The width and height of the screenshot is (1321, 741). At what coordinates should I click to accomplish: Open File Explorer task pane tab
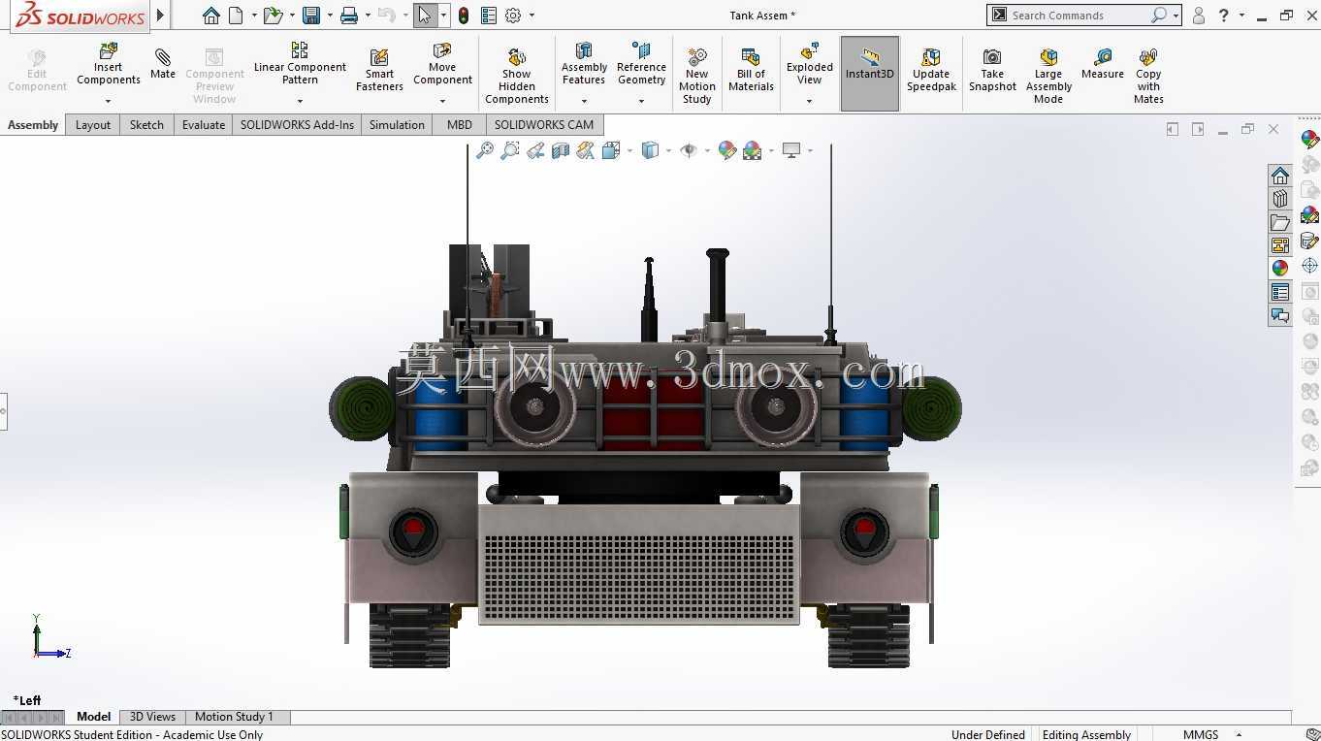coord(1280,222)
